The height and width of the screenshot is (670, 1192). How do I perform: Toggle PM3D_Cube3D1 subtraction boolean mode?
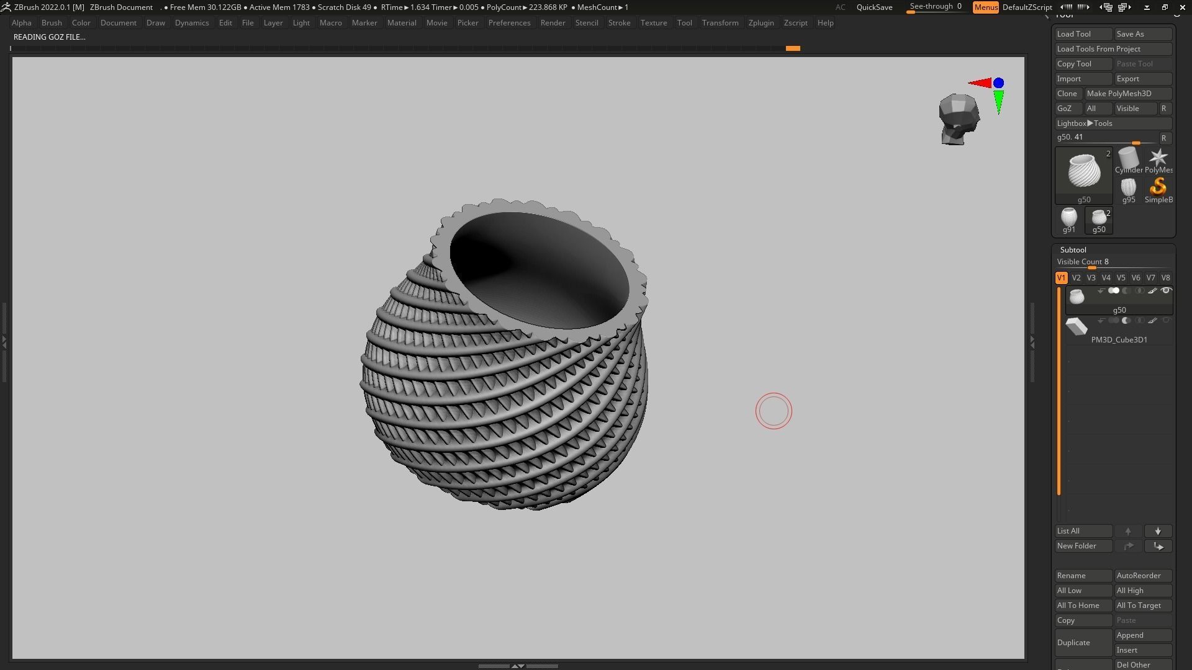coord(1126,321)
